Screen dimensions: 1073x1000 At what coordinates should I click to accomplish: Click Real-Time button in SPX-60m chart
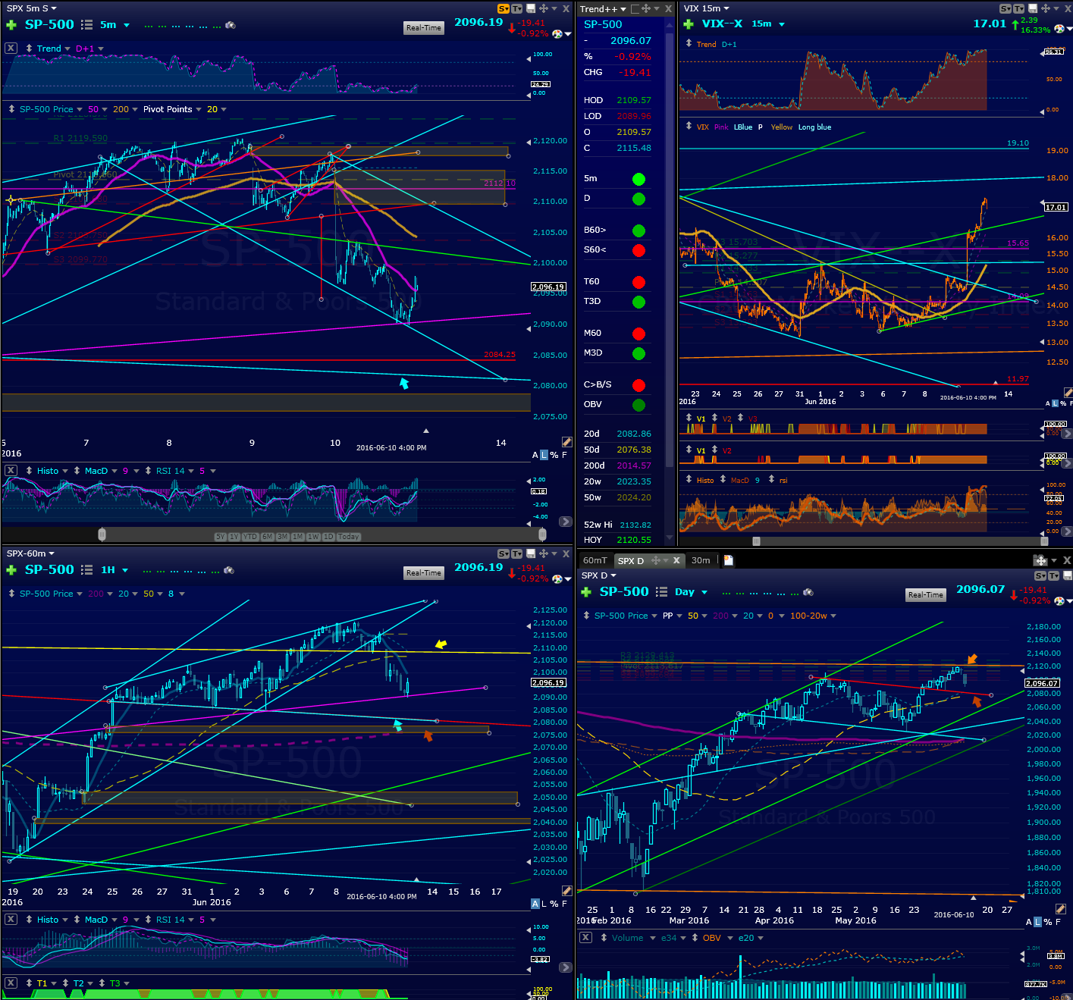click(x=424, y=573)
